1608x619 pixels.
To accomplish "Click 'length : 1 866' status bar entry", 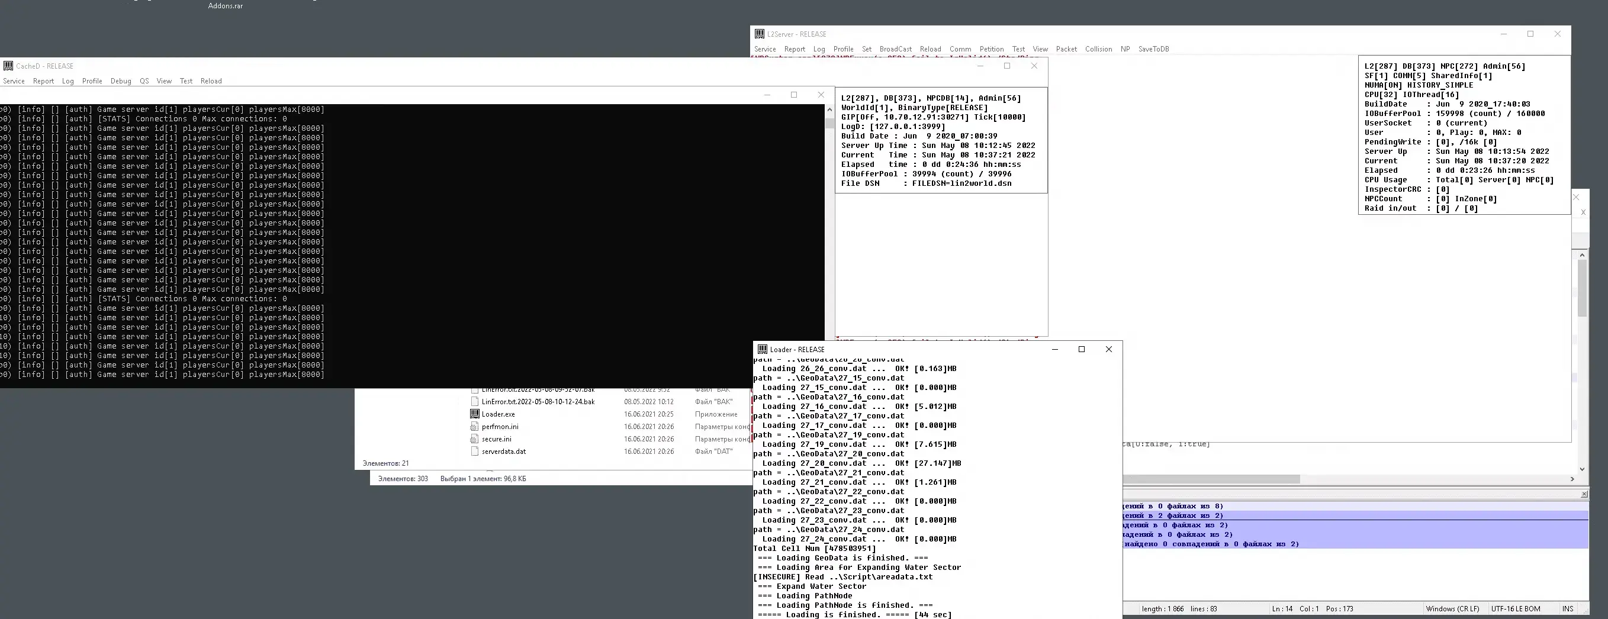I will coord(1162,609).
